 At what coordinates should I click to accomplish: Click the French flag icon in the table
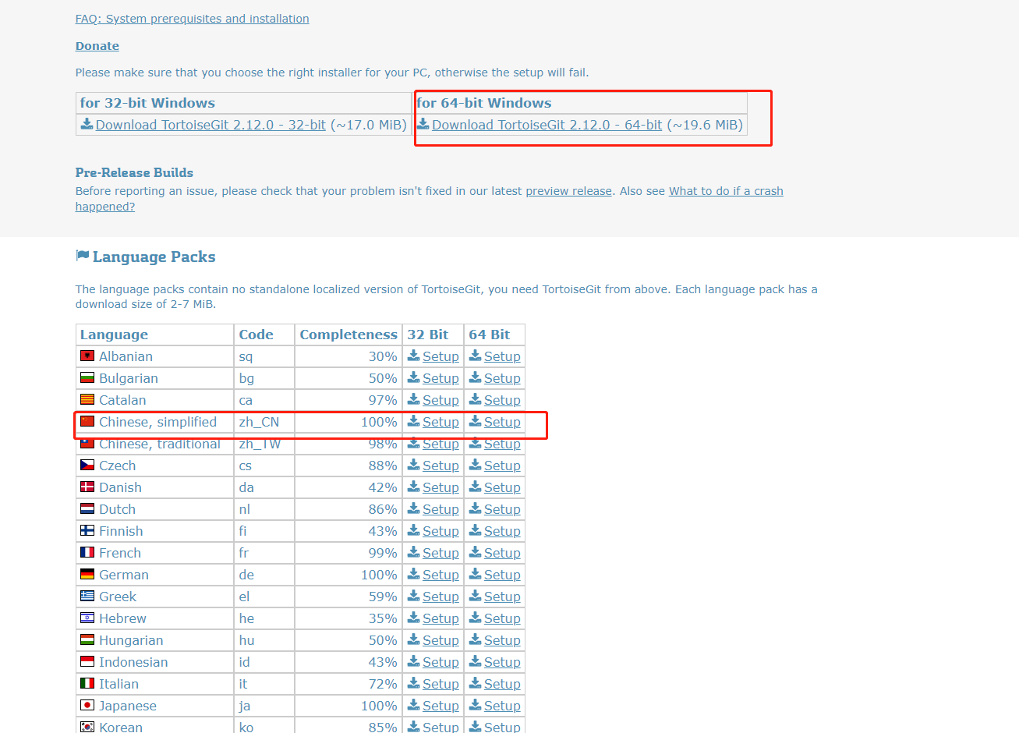(87, 552)
